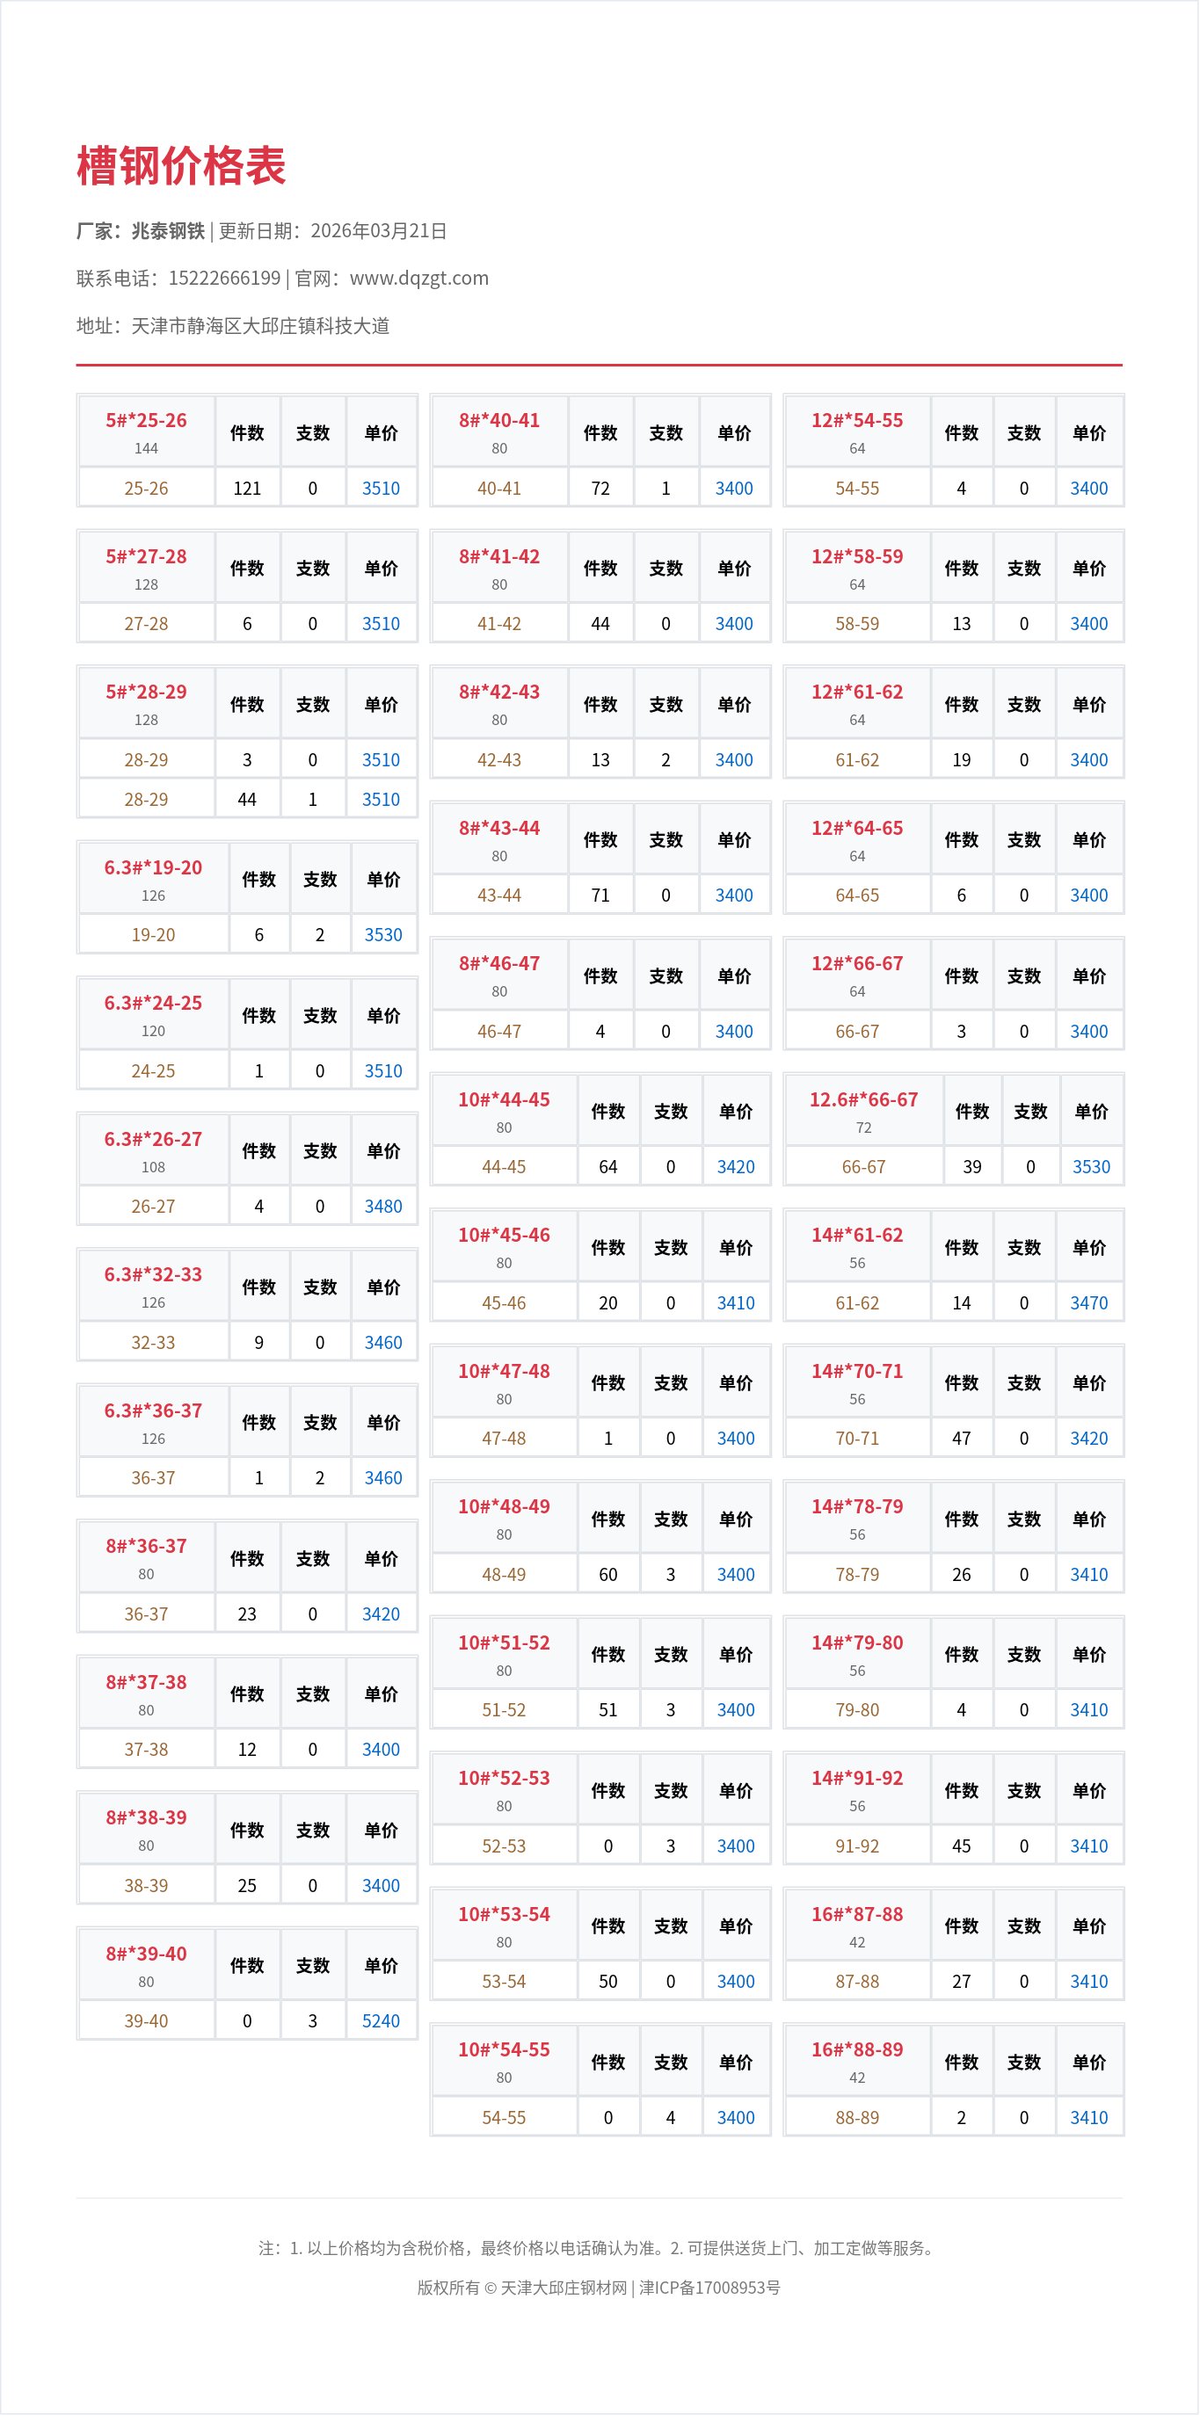Select the 8#*40-41 table header

coord(498,421)
